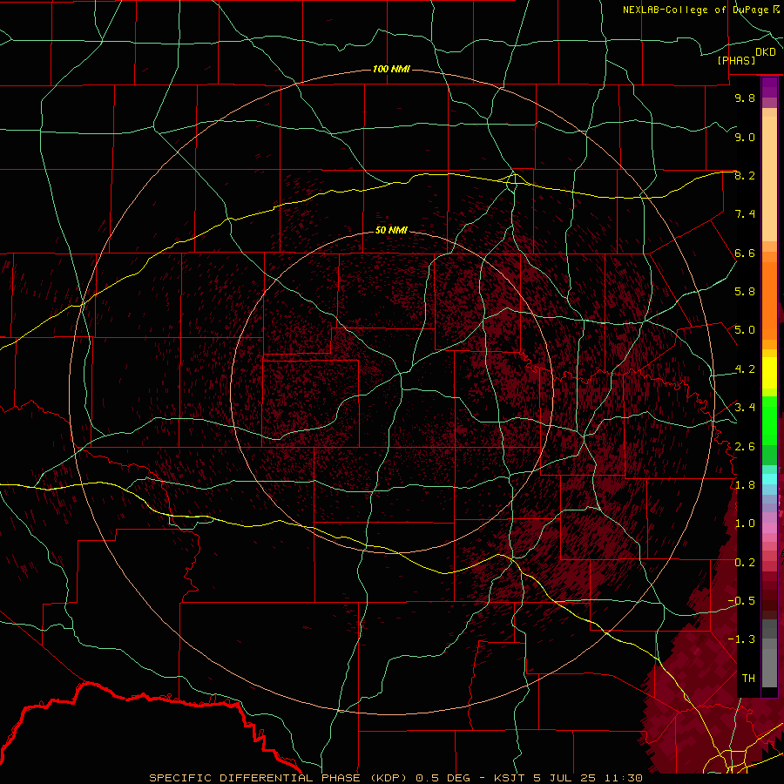Select the 50 NMI range ring label
This screenshot has width=784, height=784.
pyautogui.click(x=391, y=230)
